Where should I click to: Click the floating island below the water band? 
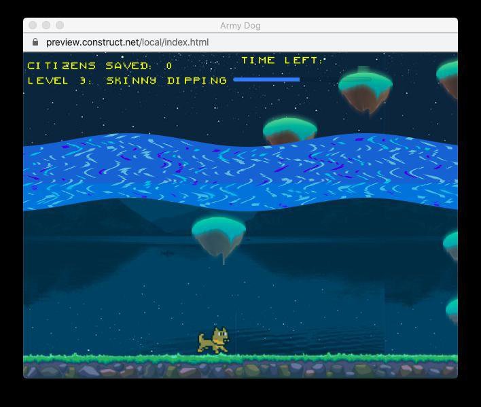click(219, 240)
